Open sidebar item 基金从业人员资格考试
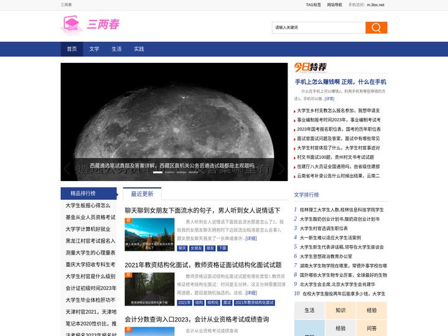 click(91, 217)
